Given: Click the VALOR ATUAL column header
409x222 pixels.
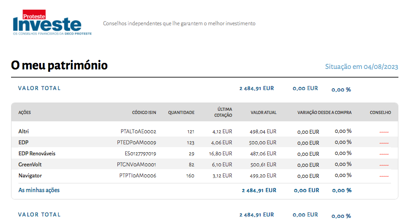Looking at the screenshot, I should click(263, 113).
